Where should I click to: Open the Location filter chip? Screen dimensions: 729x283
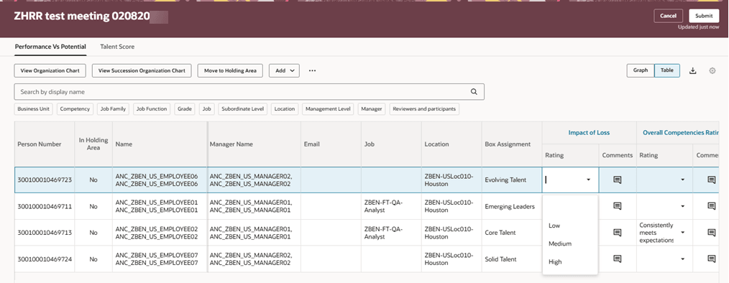click(285, 108)
